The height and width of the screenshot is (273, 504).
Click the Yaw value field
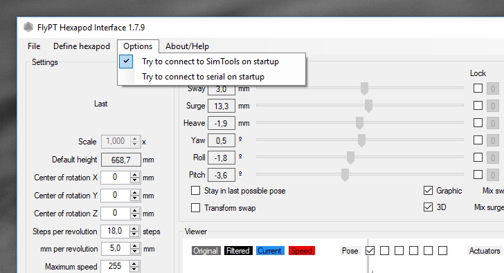coord(222,140)
